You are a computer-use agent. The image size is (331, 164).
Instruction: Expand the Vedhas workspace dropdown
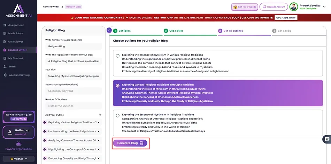click(19, 158)
